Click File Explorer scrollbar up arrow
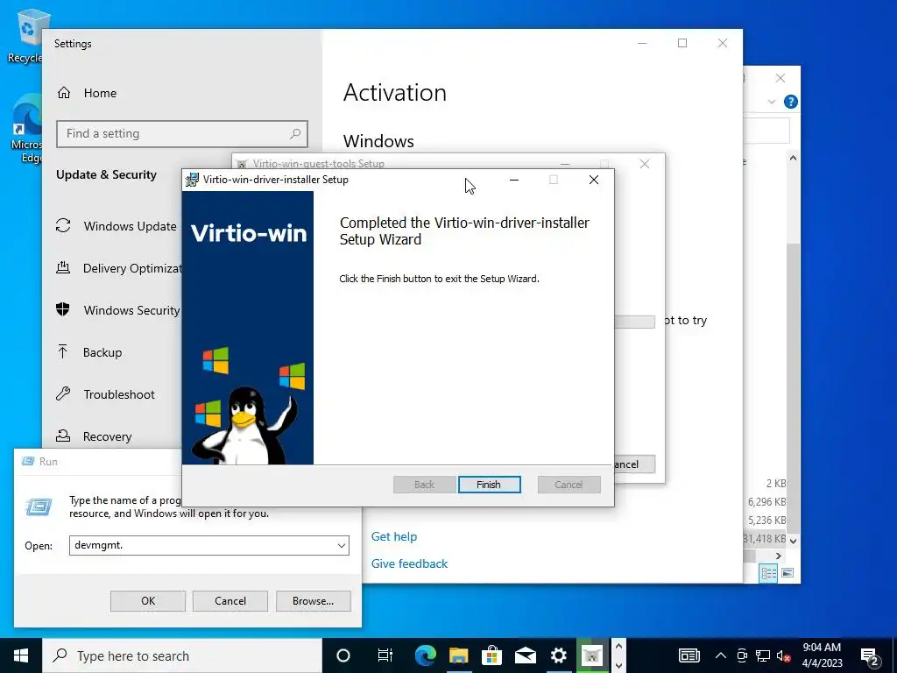Image resolution: width=897 pixels, height=673 pixels. [x=793, y=158]
